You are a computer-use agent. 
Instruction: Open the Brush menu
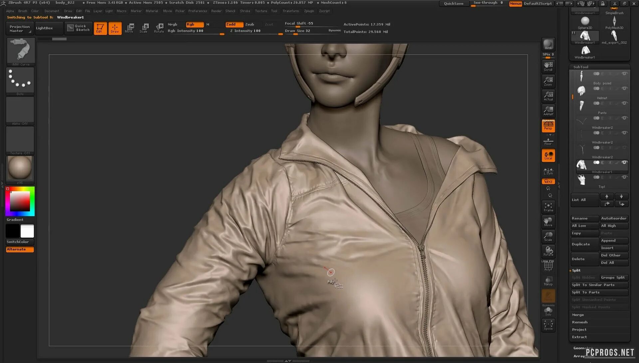(23, 11)
